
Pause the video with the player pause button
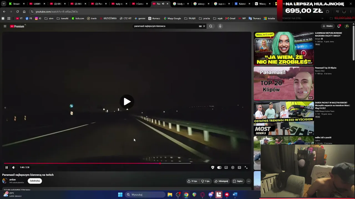(7, 167)
